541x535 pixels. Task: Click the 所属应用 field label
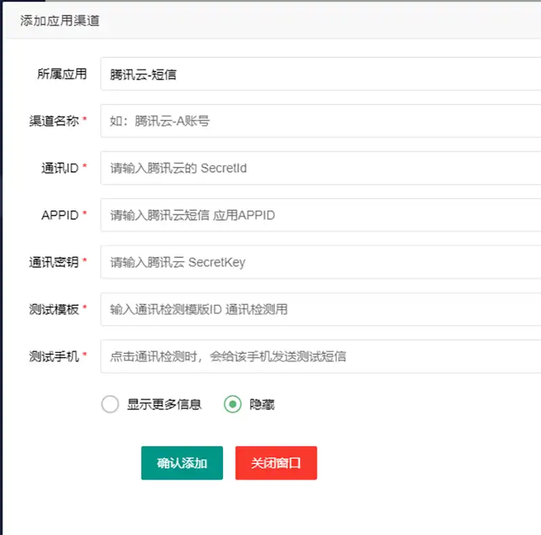[62, 74]
